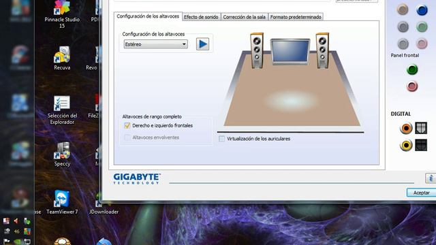Confirm settings with the Aceptar button
The height and width of the screenshot is (245, 436).
[x=421, y=193]
